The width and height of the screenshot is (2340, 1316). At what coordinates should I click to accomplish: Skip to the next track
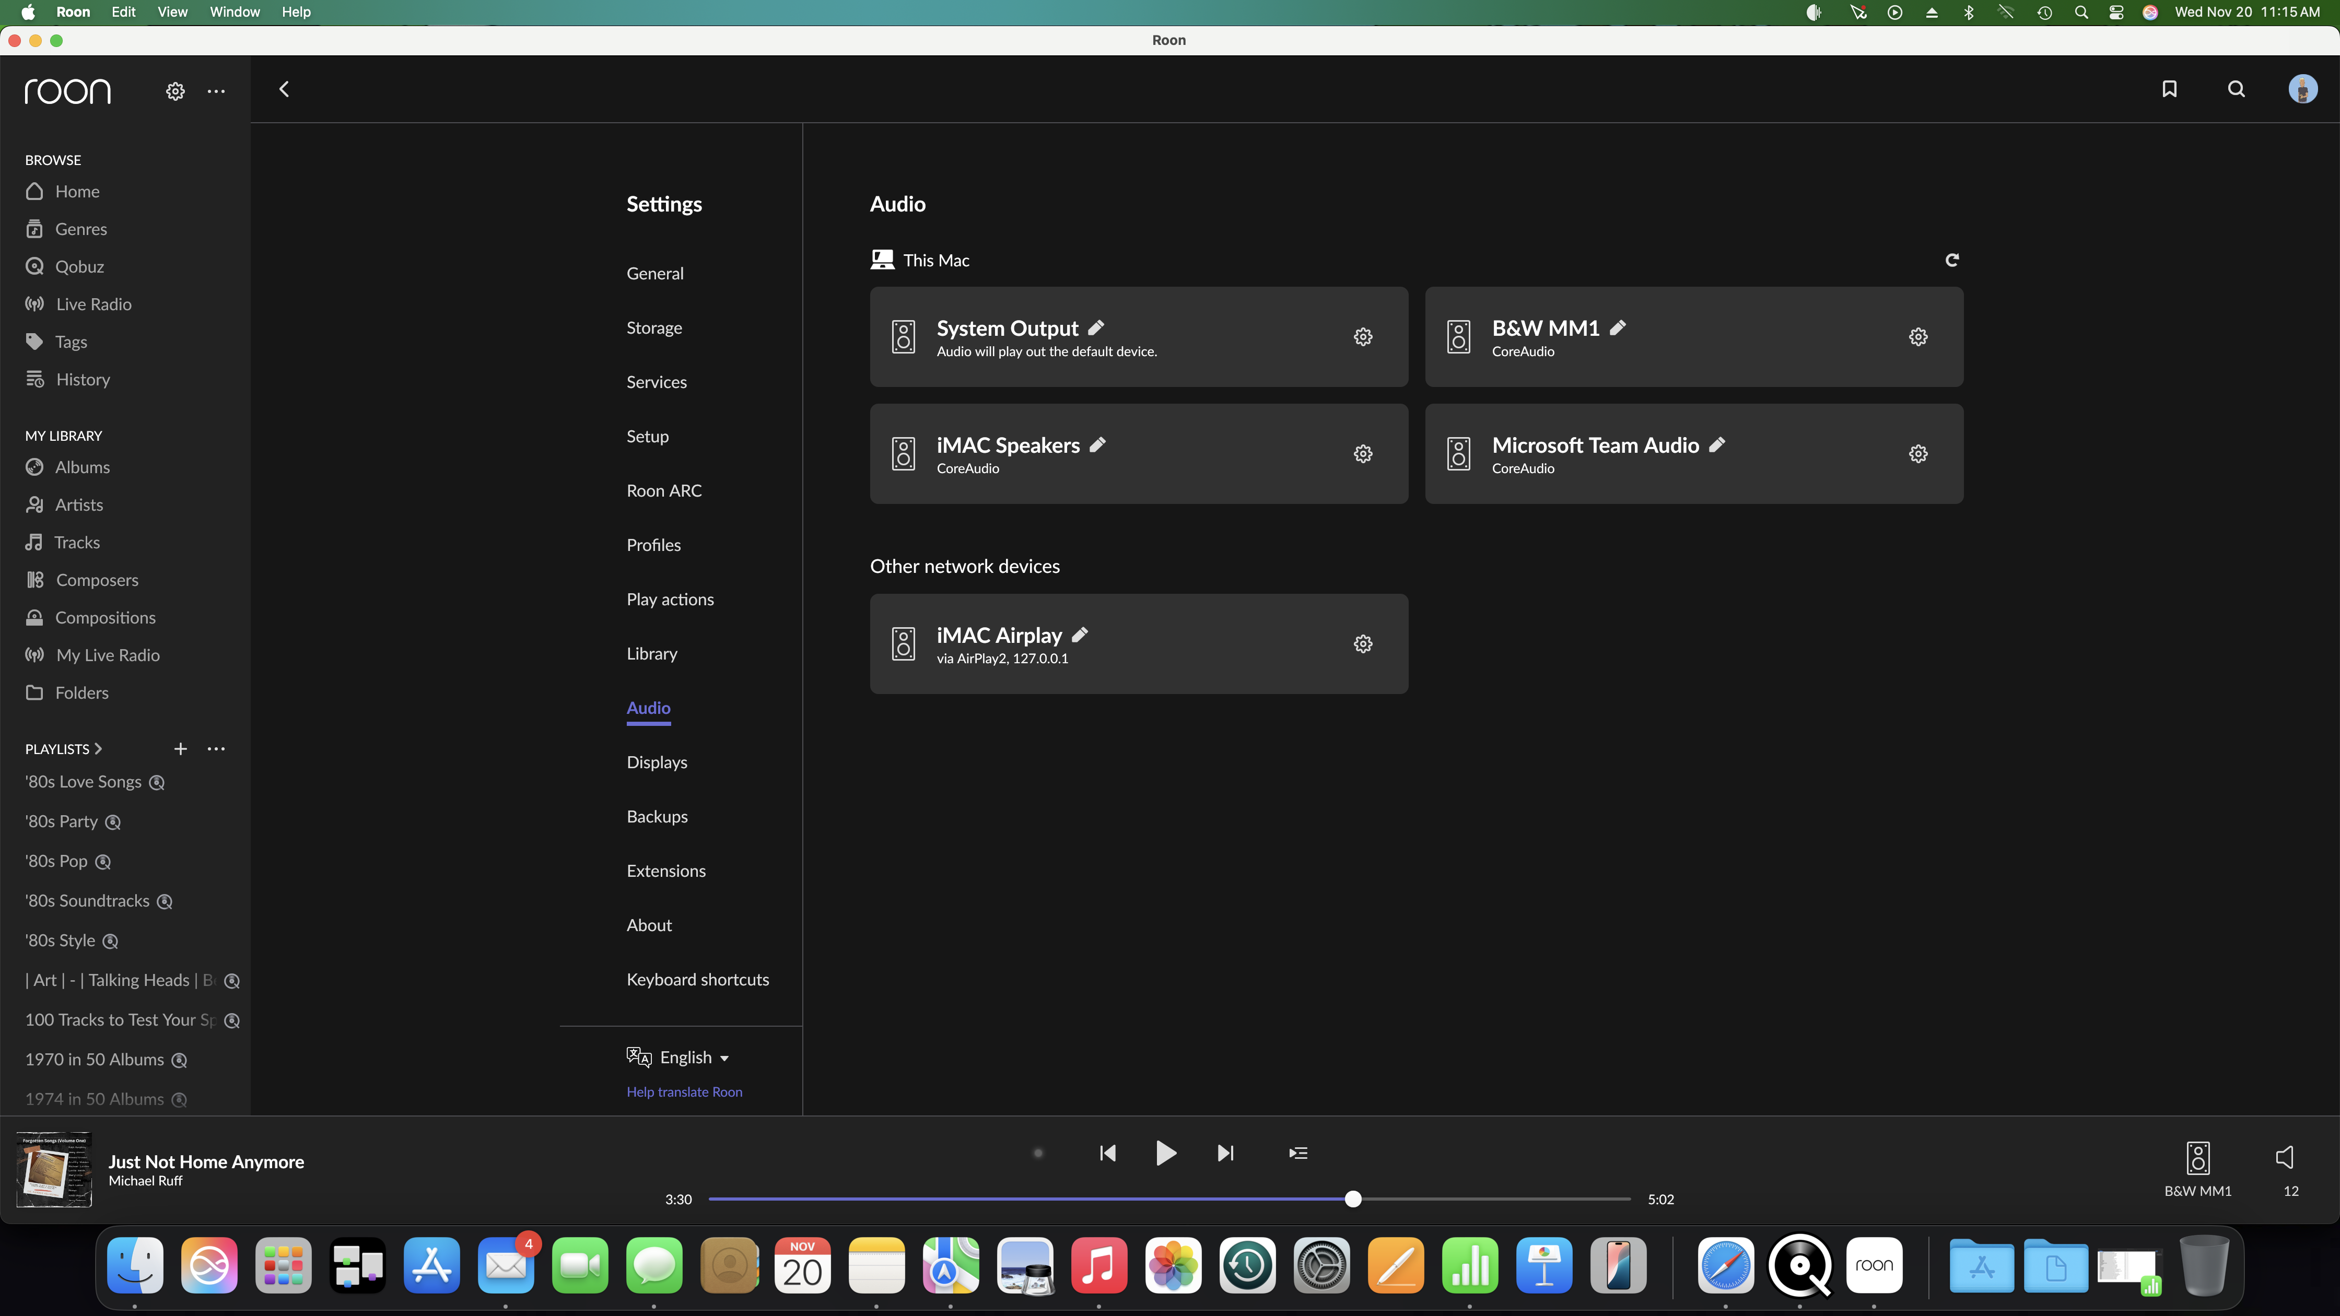1225,1153
